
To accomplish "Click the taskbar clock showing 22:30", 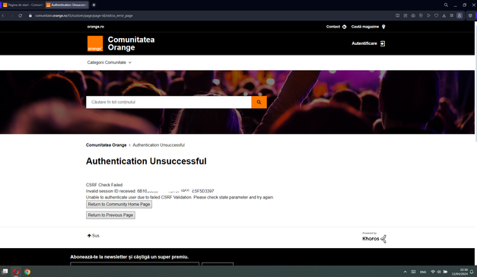I will 460,272.
